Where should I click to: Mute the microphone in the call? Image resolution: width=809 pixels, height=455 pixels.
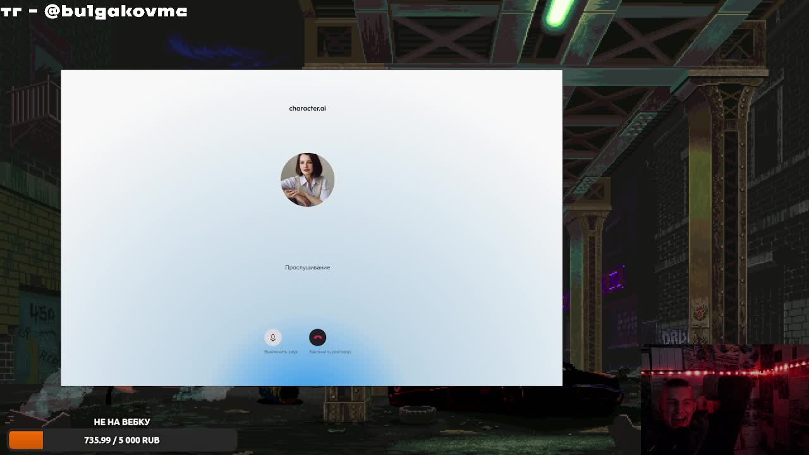click(x=272, y=337)
